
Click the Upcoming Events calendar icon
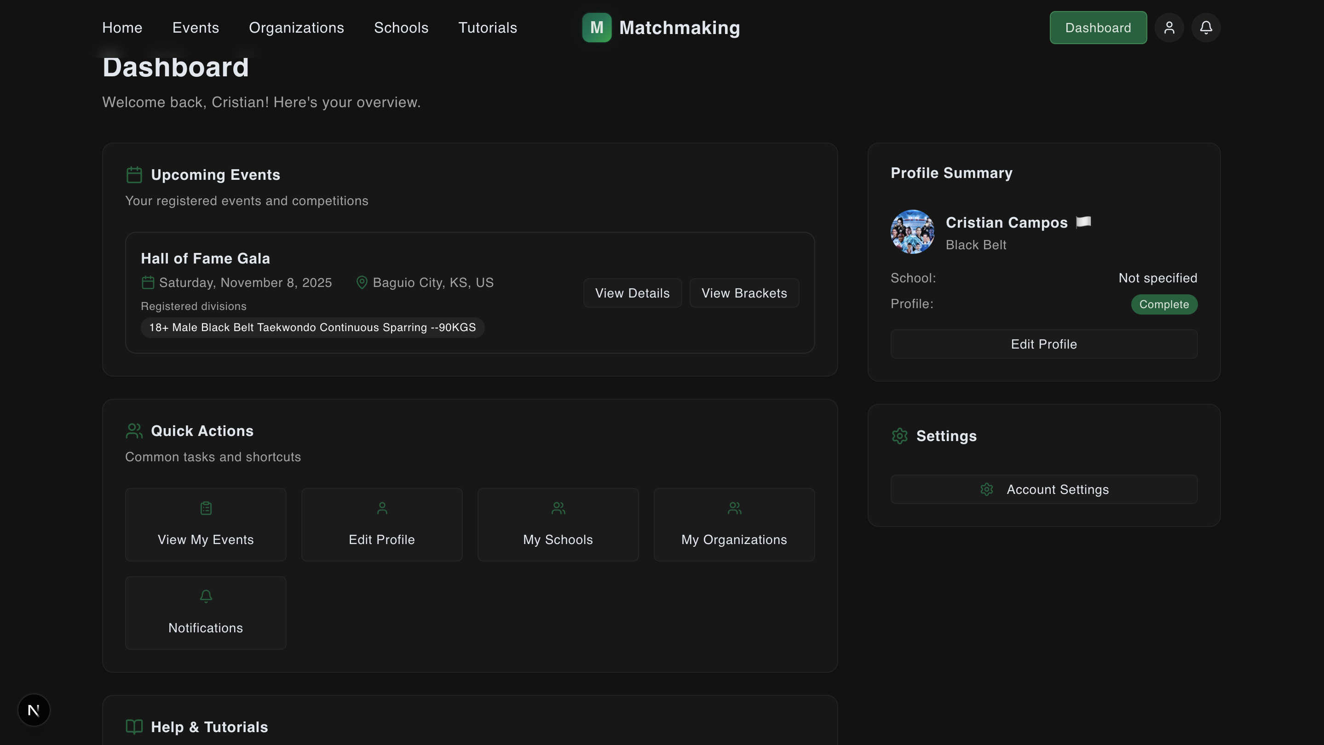134,175
